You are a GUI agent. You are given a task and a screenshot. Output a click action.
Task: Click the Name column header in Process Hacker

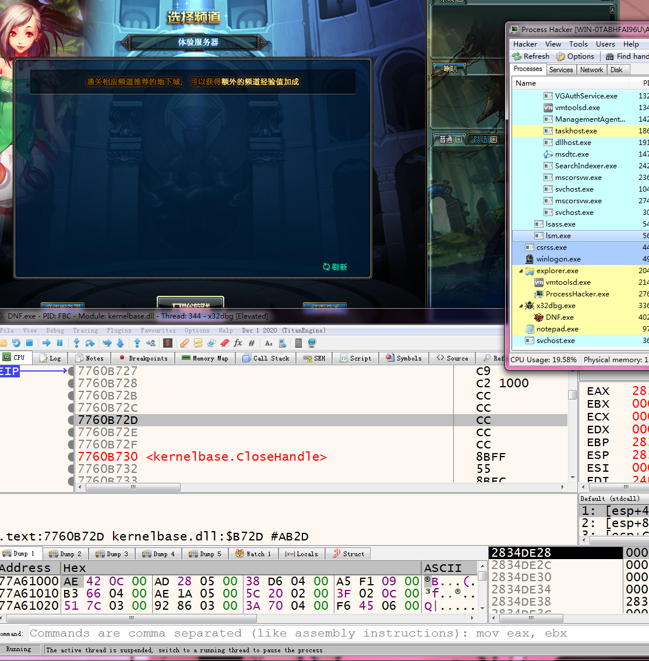[x=570, y=83]
